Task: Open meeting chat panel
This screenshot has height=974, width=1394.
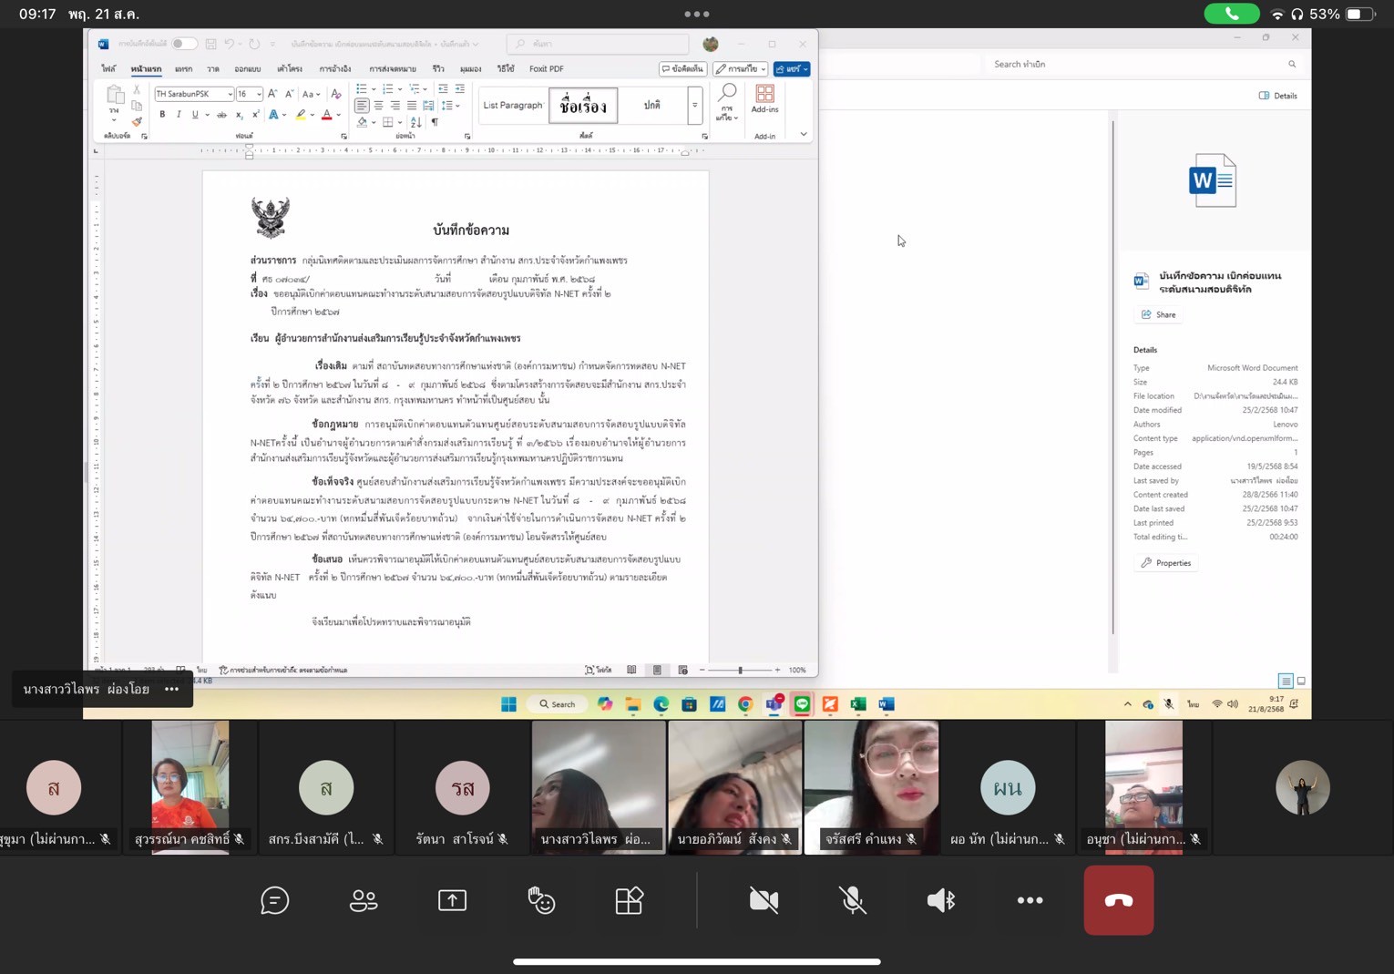Action: (x=274, y=900)
